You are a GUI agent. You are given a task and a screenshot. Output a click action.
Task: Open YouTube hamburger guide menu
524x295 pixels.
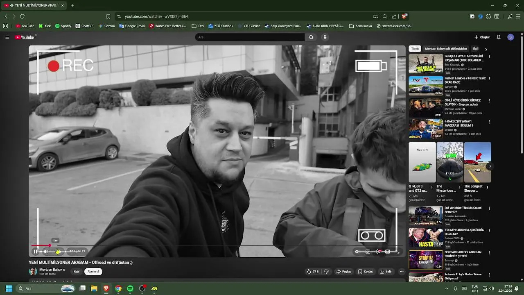tap(7, 37)
